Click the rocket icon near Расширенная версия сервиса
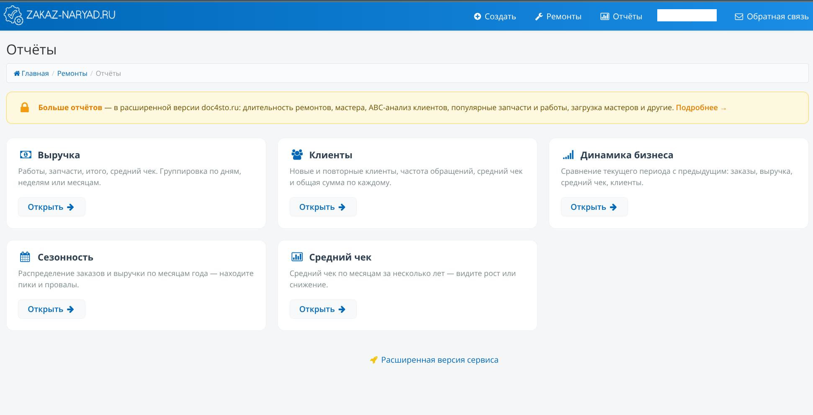 point(374,359)
